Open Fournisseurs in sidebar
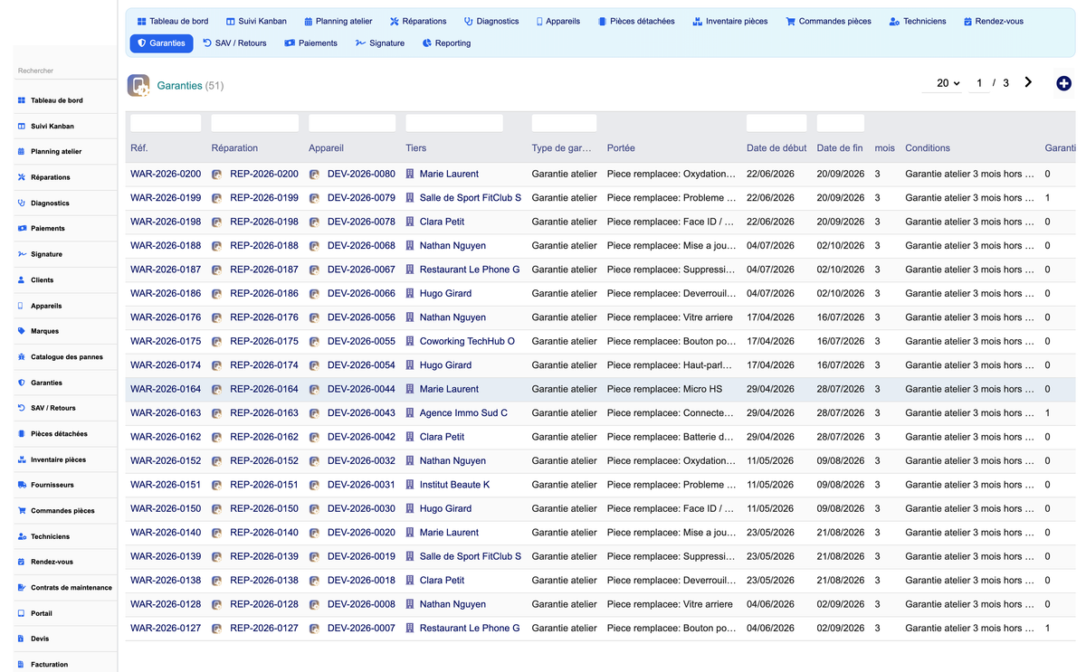 tap(65, 485)
